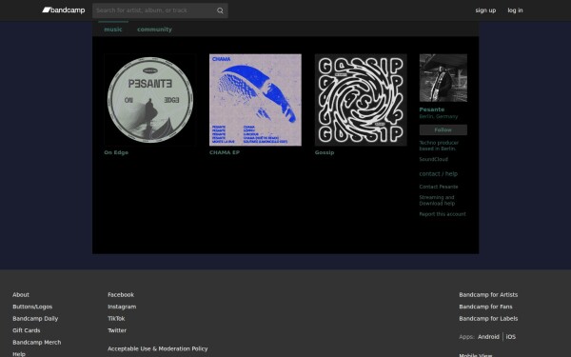The height and width of the screenshot is (357, 571).
Task: Switch to the community tab
Action: (x=154, y=30)
